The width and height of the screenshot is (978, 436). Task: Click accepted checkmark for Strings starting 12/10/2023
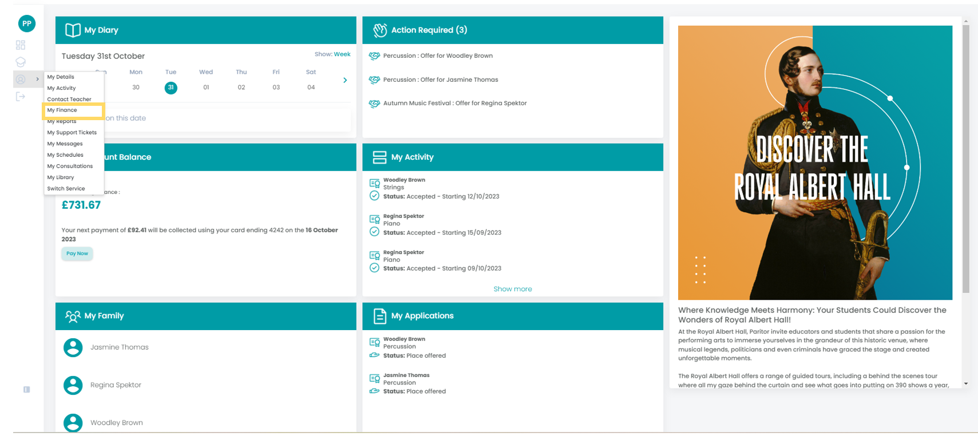[374, 196]
